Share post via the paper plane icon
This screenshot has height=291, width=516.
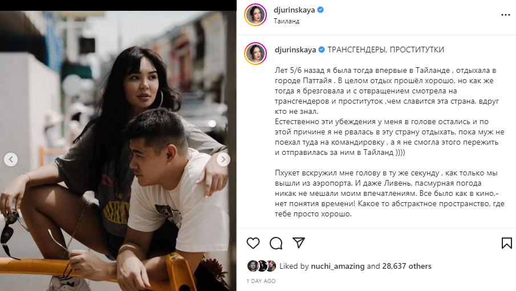(299, 243)
